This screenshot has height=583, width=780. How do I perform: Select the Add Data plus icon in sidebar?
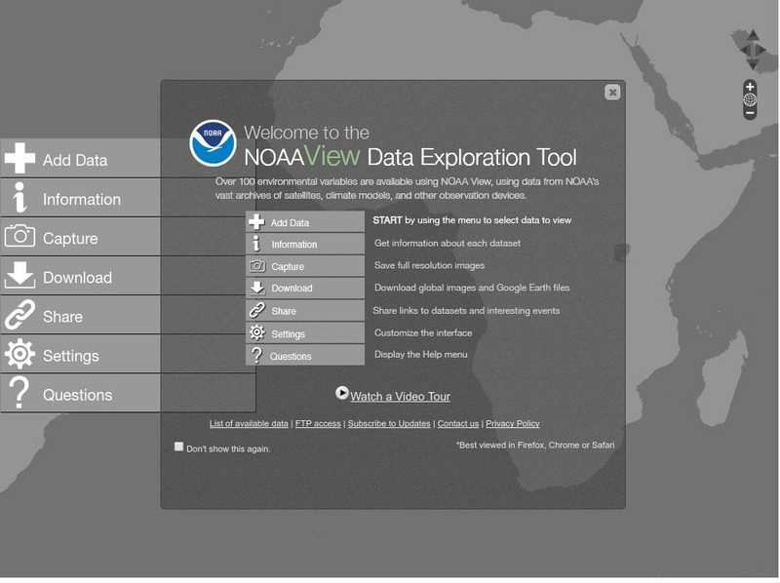click(x=19, y=157)
